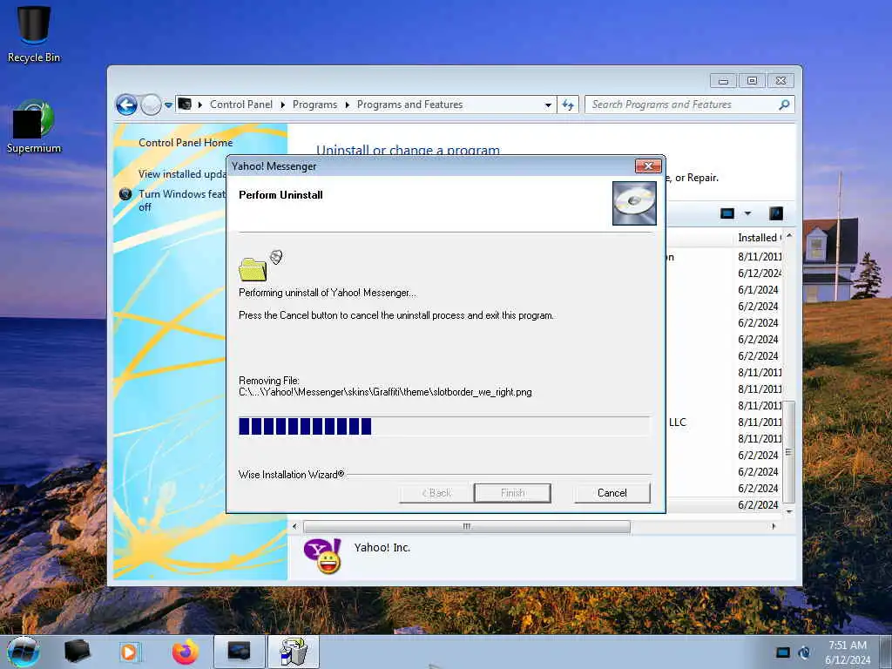
Task: Click the shield icon beside Turn Windows features
Action: point(125,194)
